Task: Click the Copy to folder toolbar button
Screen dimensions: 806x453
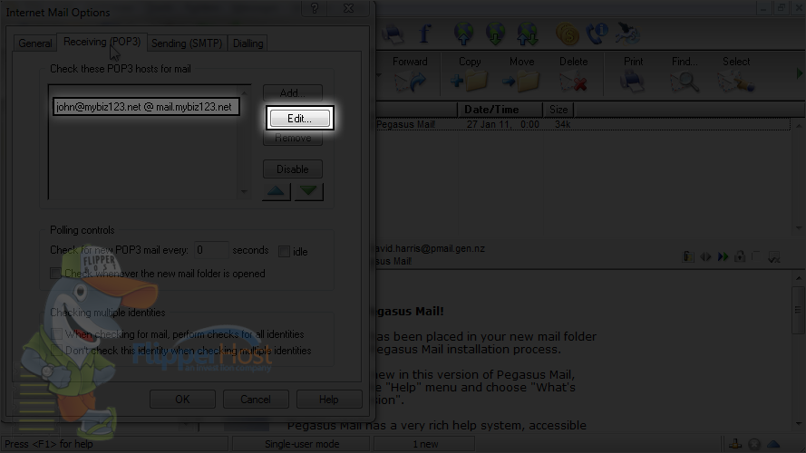Action: coord(470,74)
